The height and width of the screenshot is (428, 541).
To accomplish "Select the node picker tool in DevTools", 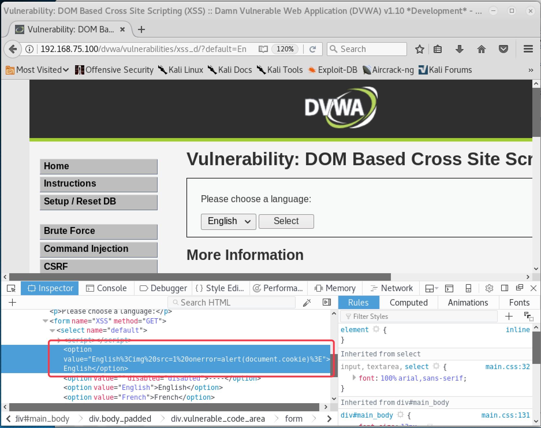I will point(12,288).
